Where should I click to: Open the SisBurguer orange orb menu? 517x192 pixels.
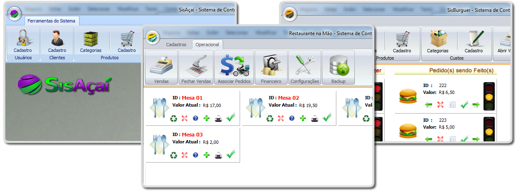point(290,13)
